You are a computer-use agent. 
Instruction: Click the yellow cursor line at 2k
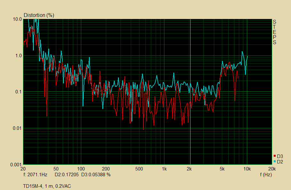(x=190, y=92)
